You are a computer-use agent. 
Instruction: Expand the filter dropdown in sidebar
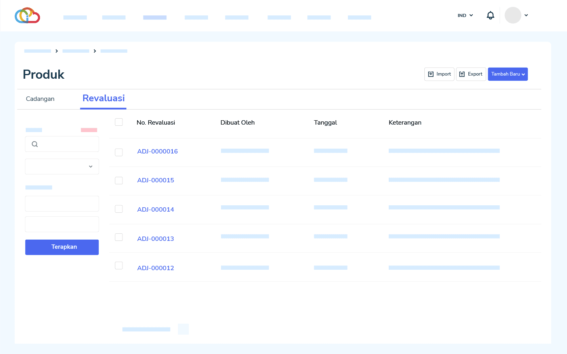(62, 167)
